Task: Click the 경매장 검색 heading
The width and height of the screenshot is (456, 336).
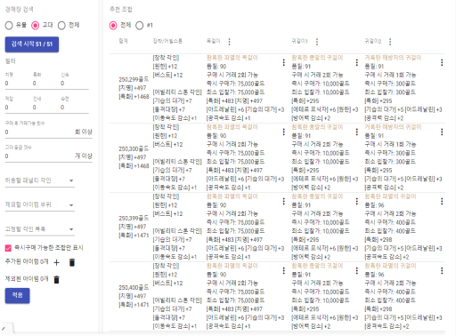Action: [19, 10]
